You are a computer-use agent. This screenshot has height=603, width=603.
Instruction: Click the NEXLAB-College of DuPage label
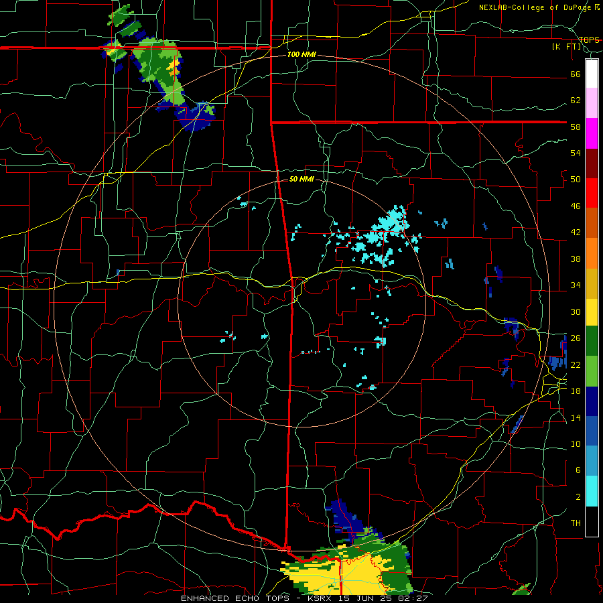click(x=536, y=7)
